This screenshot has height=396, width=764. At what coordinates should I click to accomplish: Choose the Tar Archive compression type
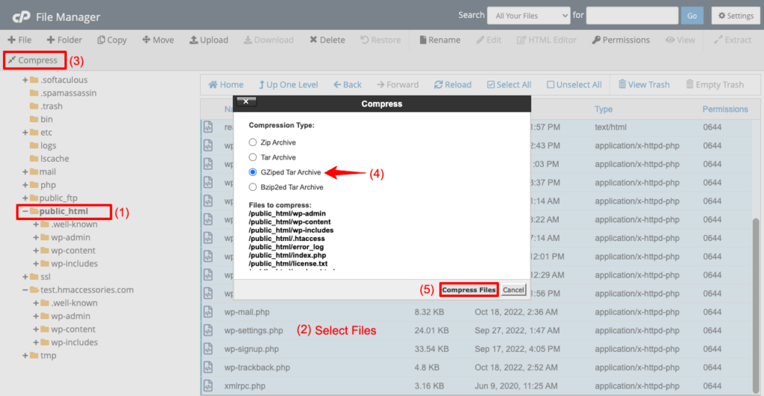pyautogui.click(x=252, y=157)
